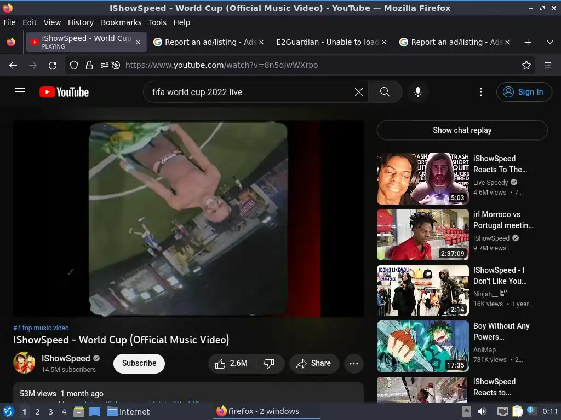
Task: Go back with browser back arrow
Action: pyautogui.click(x=13, y=66)
